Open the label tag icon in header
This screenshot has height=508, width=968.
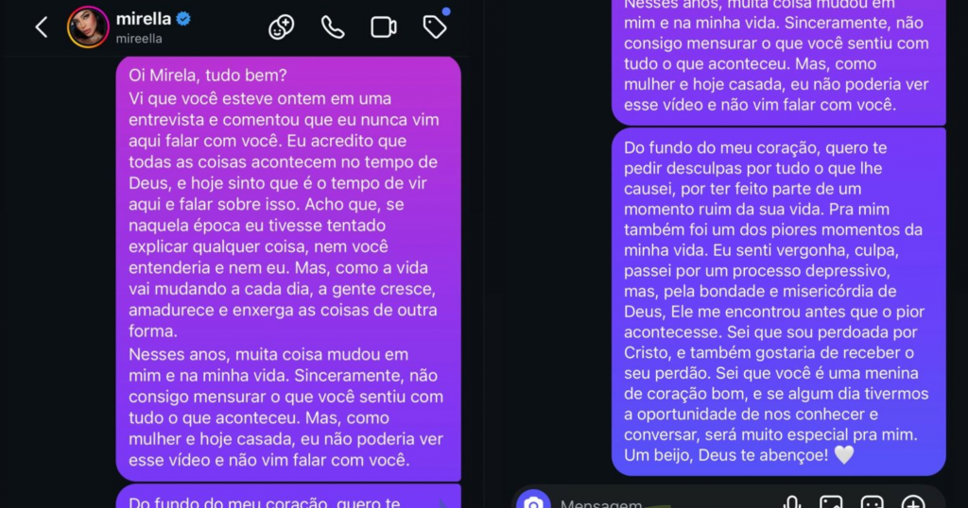[435, 27]
